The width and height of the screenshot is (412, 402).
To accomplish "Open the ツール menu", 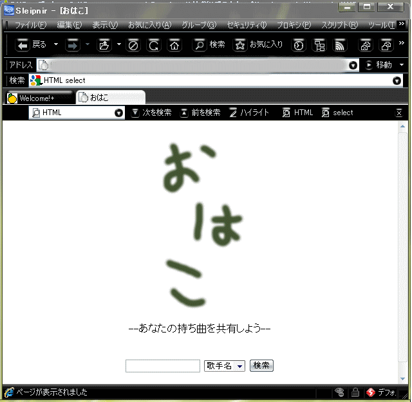I will (x=381, y=25).
